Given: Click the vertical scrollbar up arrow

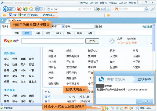Looking at the screenshot, I should click(154, 25).
